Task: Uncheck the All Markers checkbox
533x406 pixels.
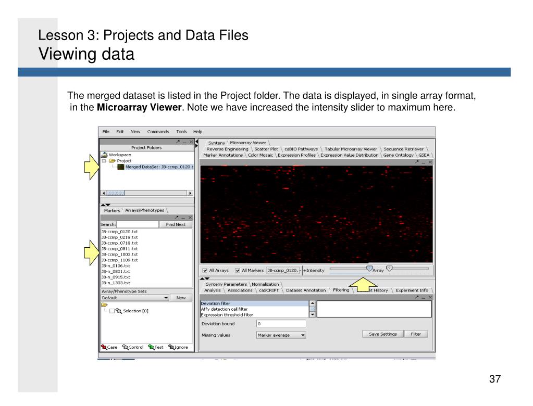Action: (x=238, y=270)
